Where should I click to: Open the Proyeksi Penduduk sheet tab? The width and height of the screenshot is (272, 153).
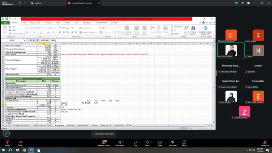pos(21,125)
